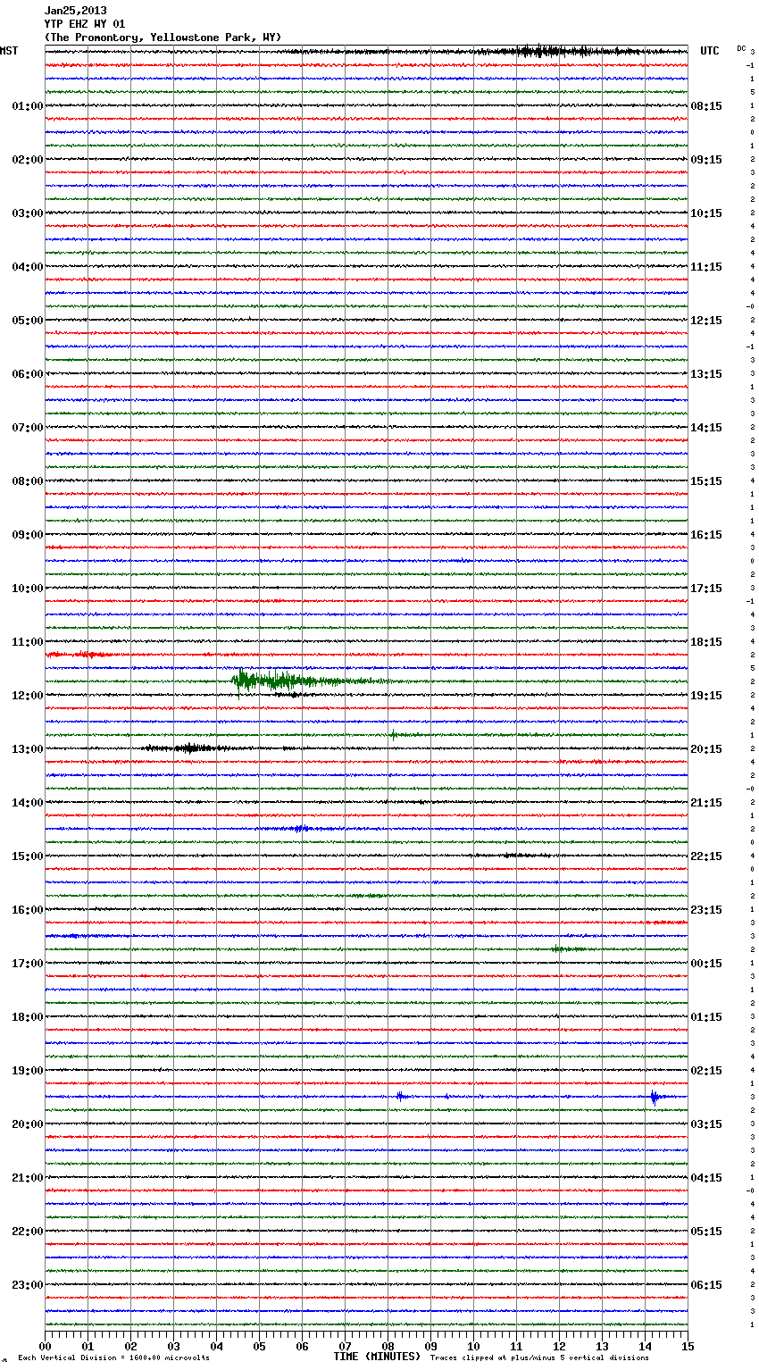This screenshot has height=1370, width=759.
Task: Click the 05 minute tick on bottom axis
Action: [x=259, y=1346]
